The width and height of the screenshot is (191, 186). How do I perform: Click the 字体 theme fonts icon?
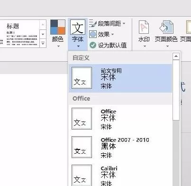[x=78, y=27]
